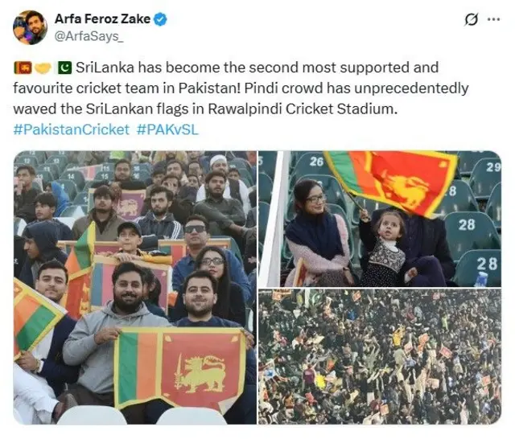Image resolution: width=515 pixels, height=439 pixels.
Task: Open the photo of fans holding flag
Action: (x=135, y=287)
